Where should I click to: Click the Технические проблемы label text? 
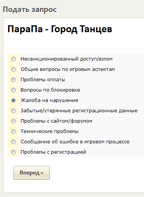click(49, 131)
